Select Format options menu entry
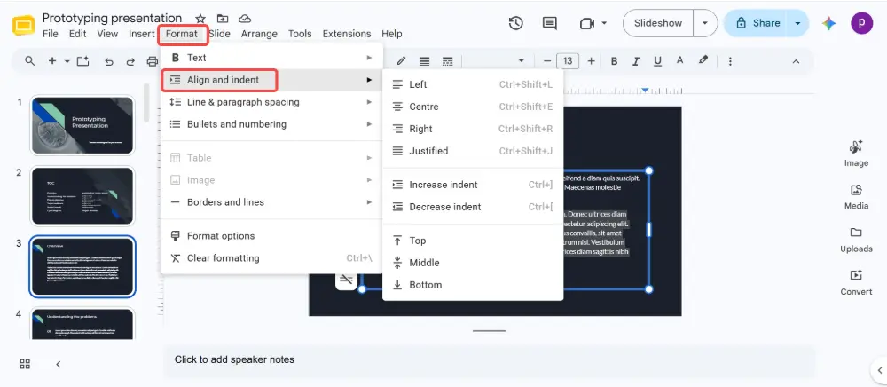The width and height of the screenshot is (887, 387). [271, 236]
